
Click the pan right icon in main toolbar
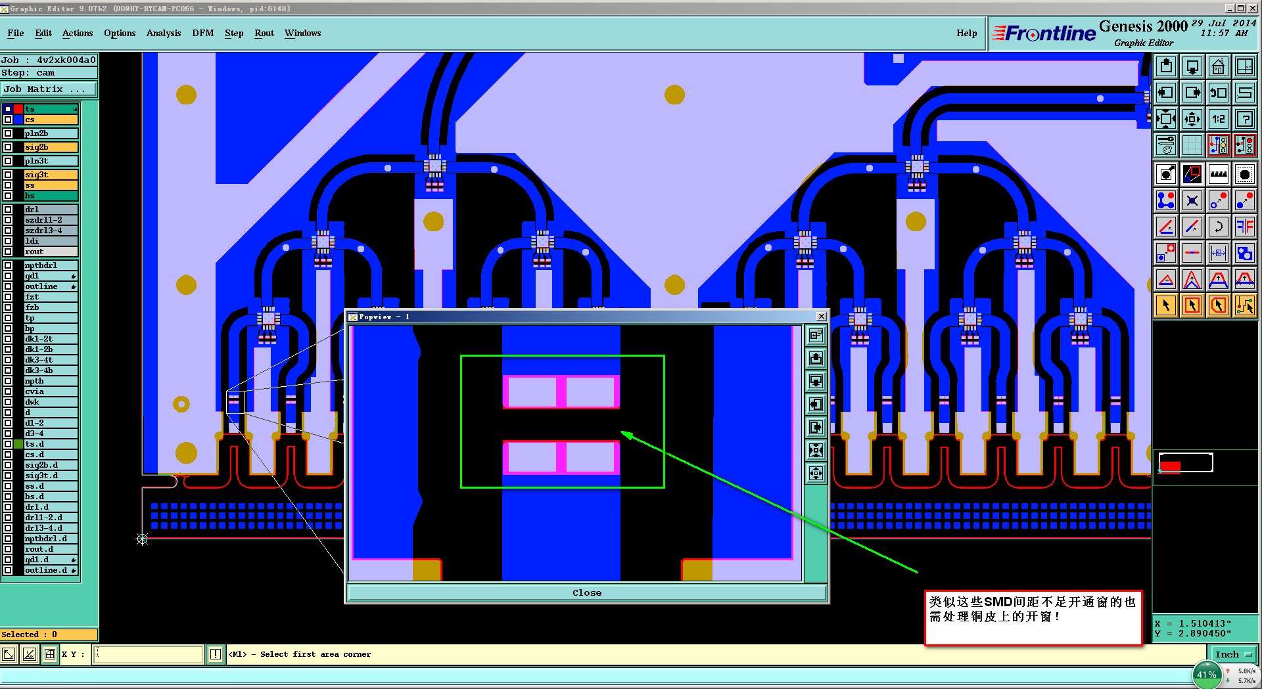coord(1192,93)
